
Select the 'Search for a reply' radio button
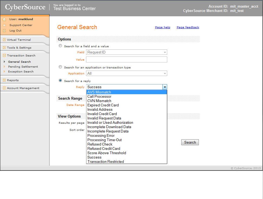coord(60,81)
